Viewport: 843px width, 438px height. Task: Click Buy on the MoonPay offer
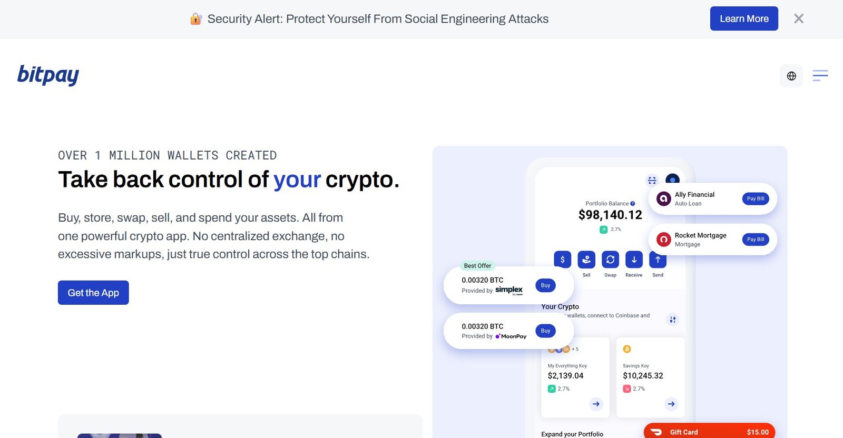coord(545,331)
